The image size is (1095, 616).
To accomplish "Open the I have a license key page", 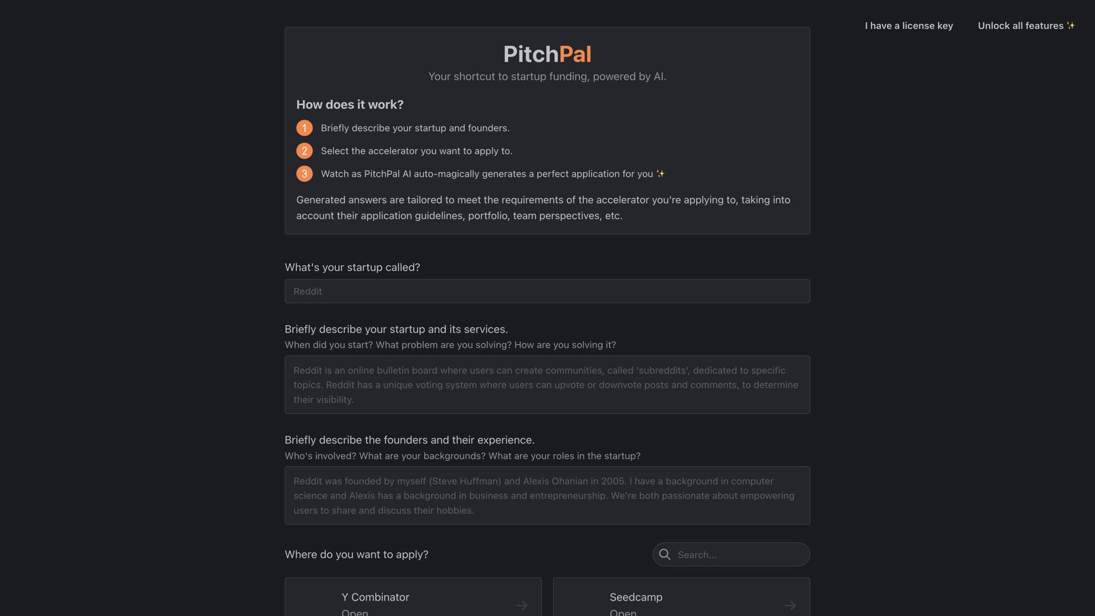I will point(909,26).
